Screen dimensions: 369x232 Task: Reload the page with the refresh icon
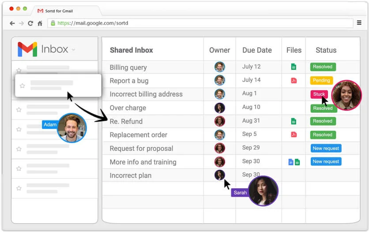[30, 23]
